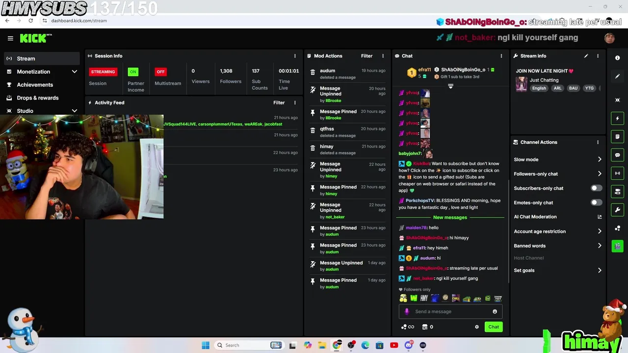The image size is (628, 353).
Task: Open Channel Actions options menu
Action: point(598,142)
